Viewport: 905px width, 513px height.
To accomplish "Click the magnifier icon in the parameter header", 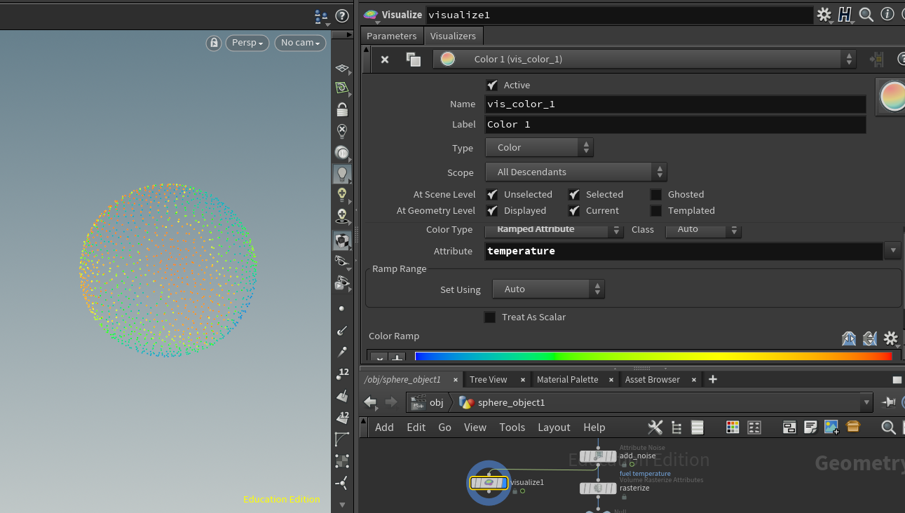I will [866, 15].
